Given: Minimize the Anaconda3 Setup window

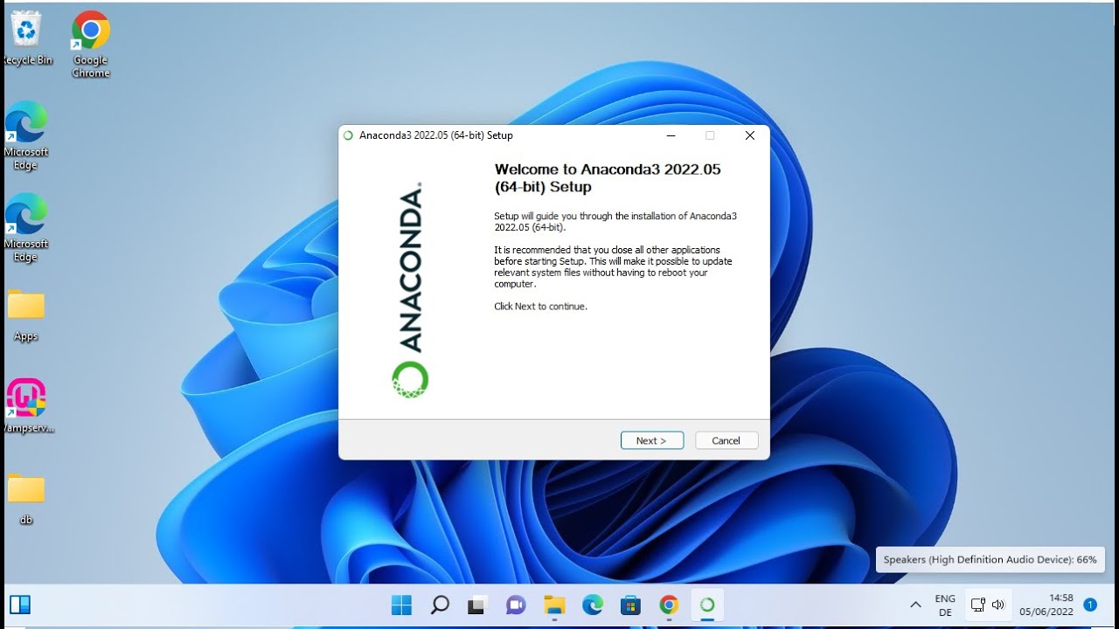Looking at the screenshot, I should pos(671,135).
